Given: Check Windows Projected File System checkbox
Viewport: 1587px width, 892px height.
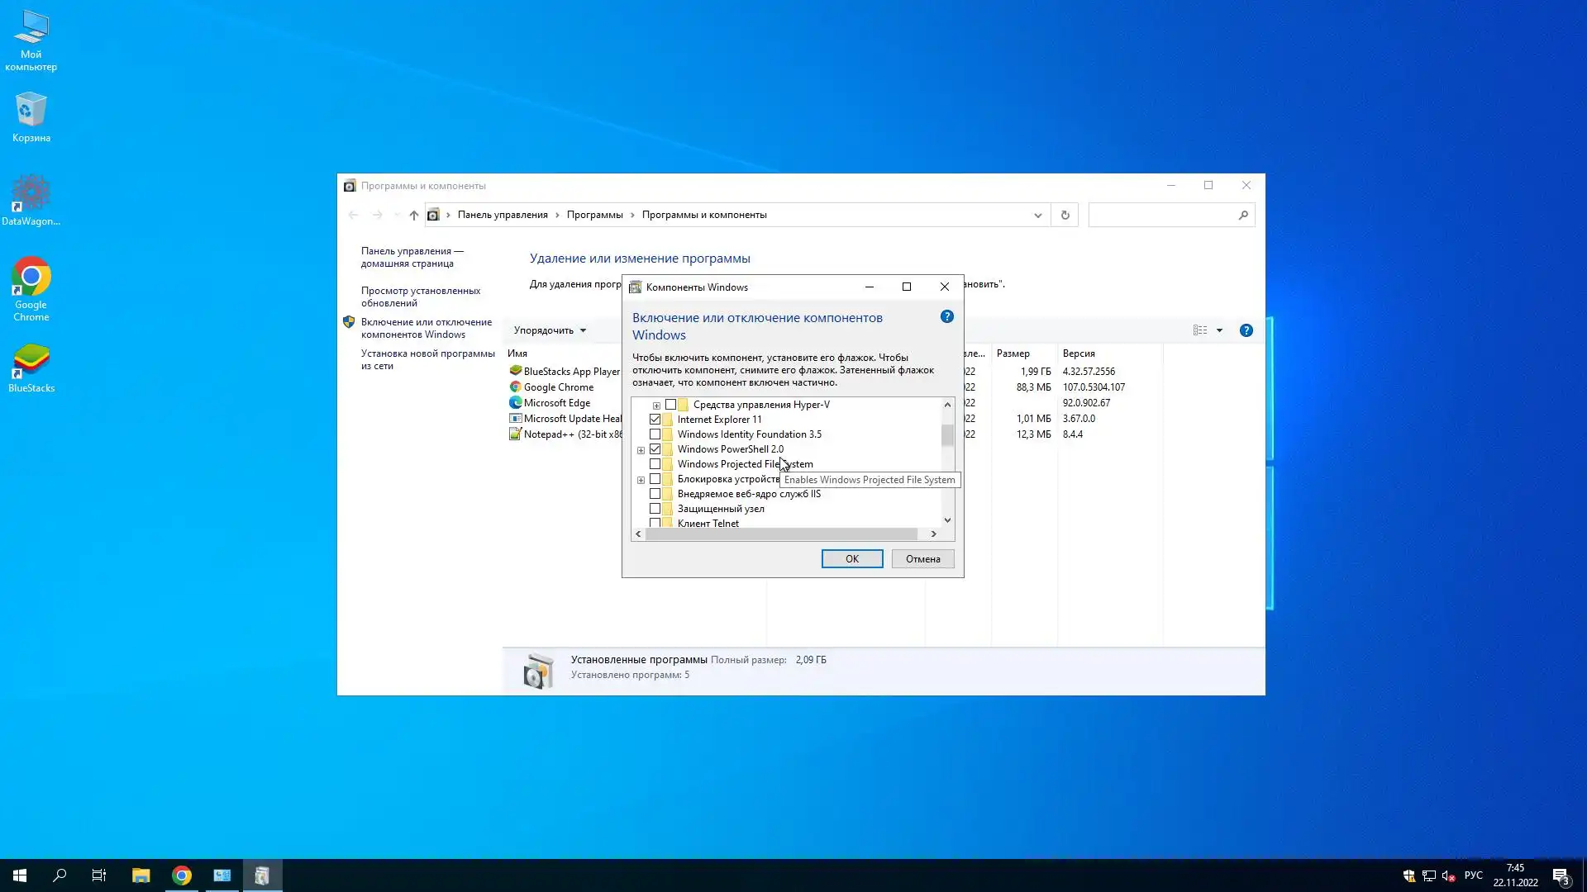Looking at the screenshot, I should coord(655,464).
